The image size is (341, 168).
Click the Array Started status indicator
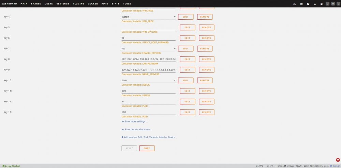point(11,166)
